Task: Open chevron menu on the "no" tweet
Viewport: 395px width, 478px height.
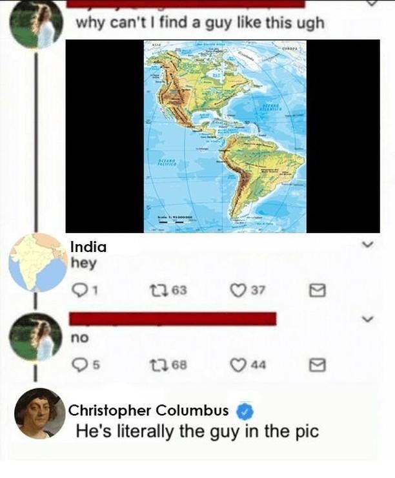Action: [367, 319]
